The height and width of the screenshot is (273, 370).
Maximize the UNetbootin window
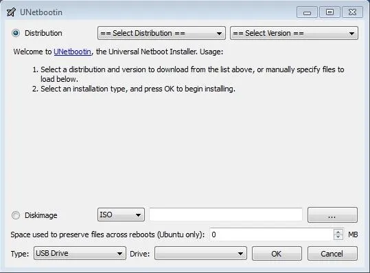click(329, 12)
